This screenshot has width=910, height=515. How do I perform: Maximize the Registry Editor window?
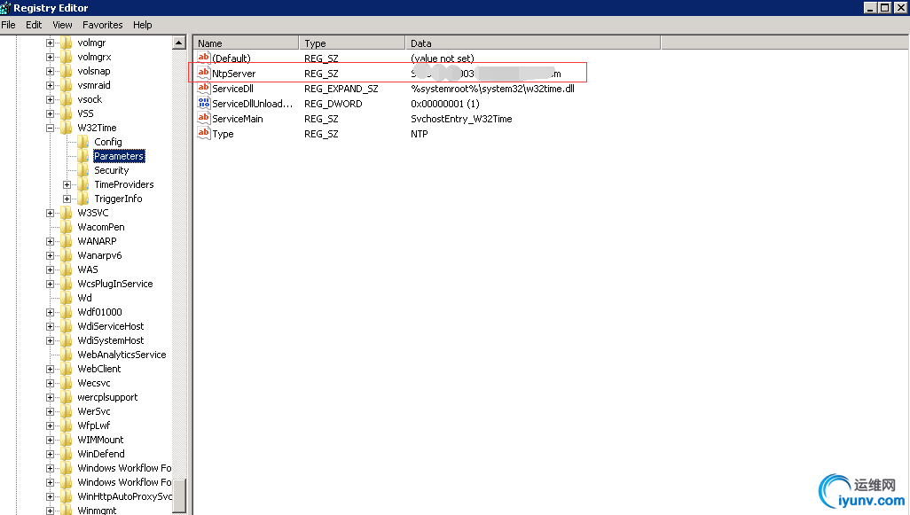point(884,8)
